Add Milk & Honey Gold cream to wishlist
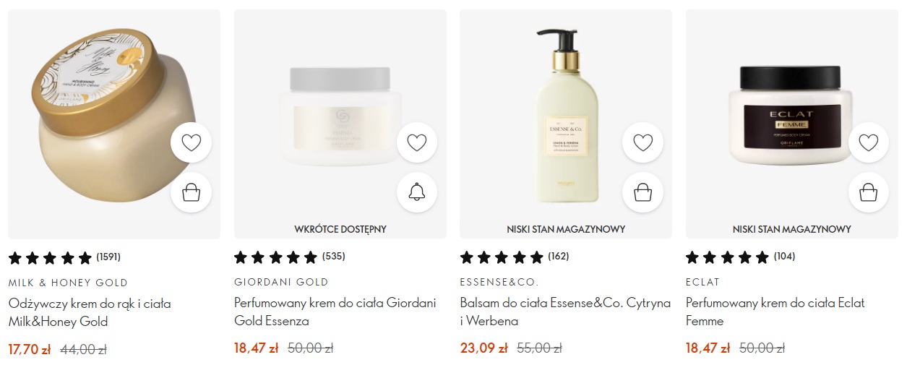 pyautogui.click(x=192, y=142)
